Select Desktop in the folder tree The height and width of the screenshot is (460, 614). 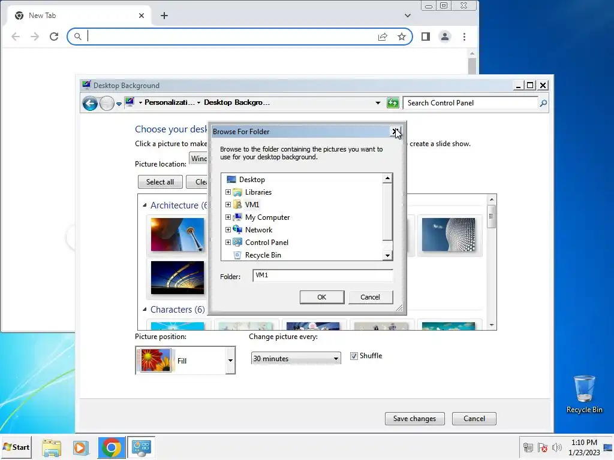(252, 180)
